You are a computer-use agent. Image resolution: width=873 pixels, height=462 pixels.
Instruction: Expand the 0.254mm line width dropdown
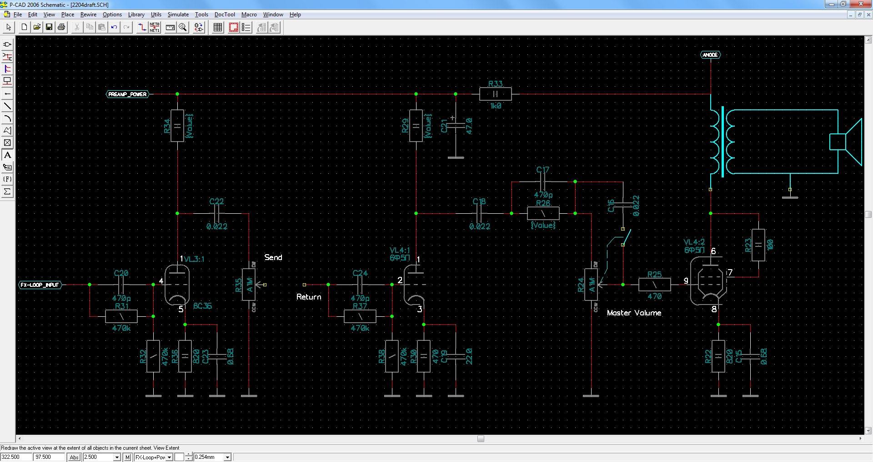pyautogui.click(x=227, y=457)
